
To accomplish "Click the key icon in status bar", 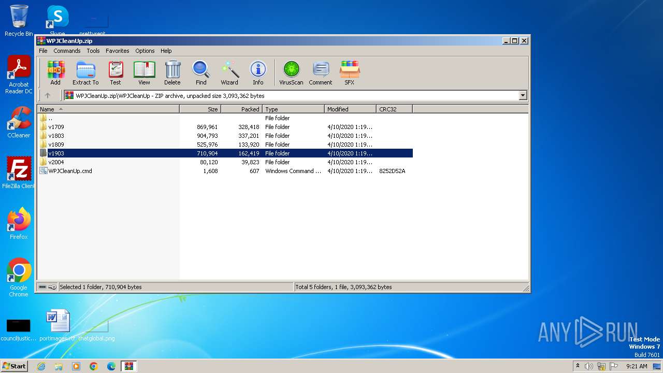I will [52, 287].
